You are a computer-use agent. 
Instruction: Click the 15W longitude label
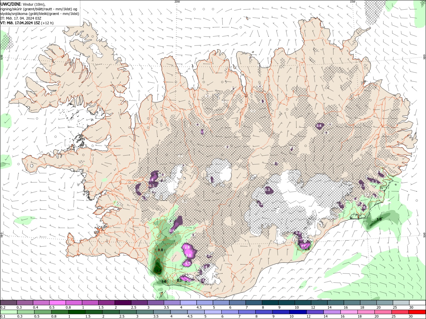352,2
